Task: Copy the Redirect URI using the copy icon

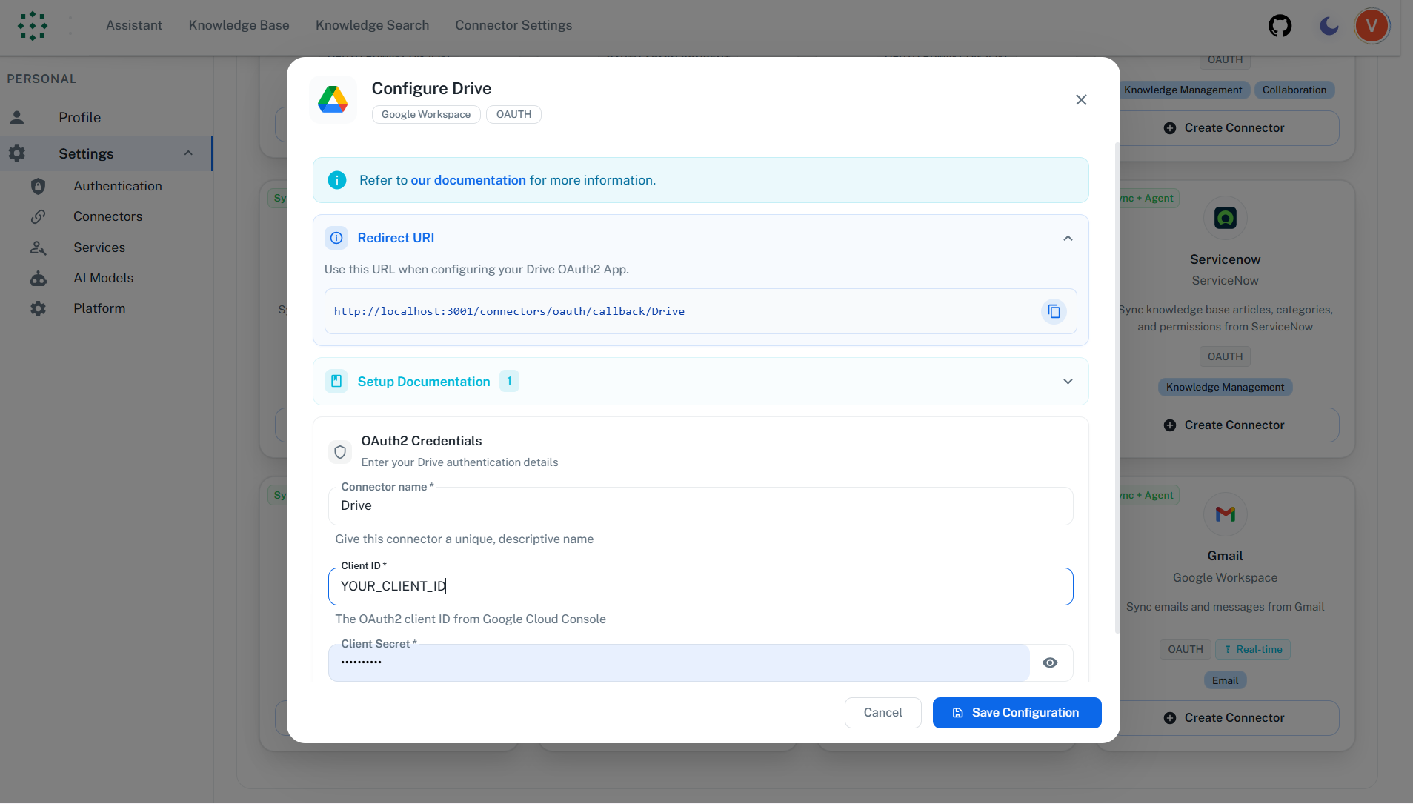Action: pos(1053,311)
